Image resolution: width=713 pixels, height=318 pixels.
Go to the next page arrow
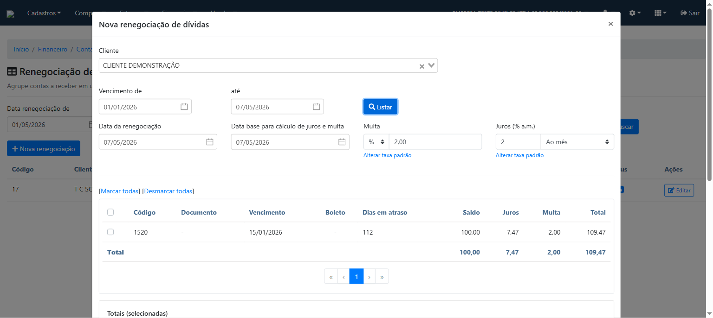[x=369, y=276]
